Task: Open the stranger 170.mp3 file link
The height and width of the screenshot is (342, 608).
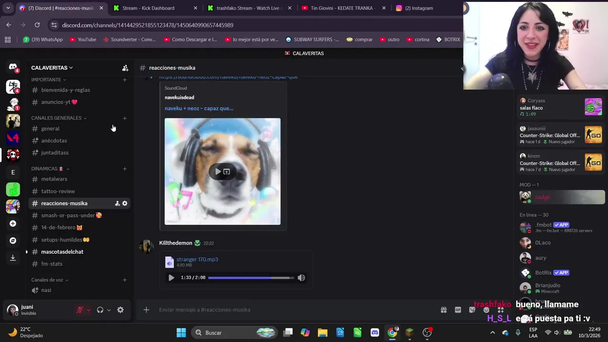Action: (x=197, y=259)
